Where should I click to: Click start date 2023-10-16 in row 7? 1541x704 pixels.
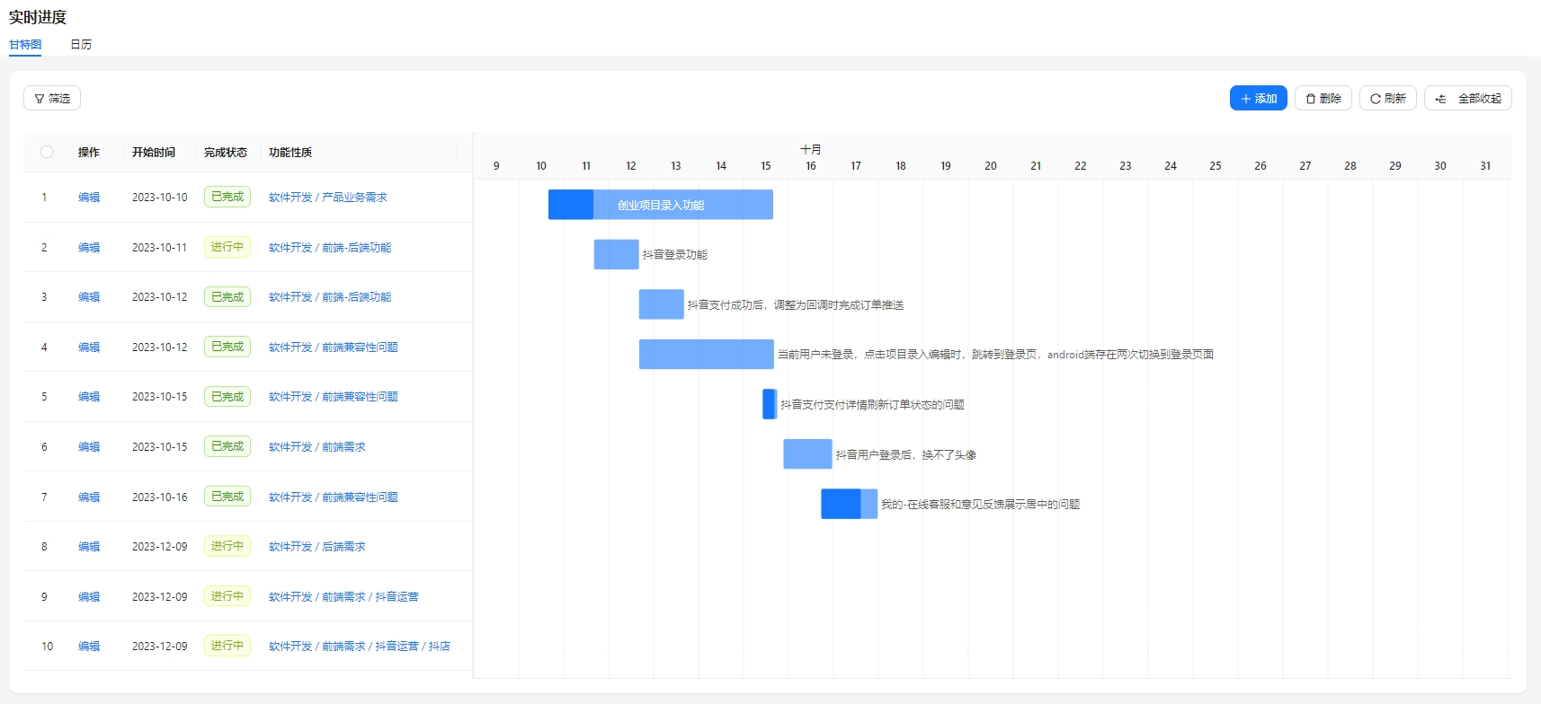pyautogui.click(x=160, y=497)
